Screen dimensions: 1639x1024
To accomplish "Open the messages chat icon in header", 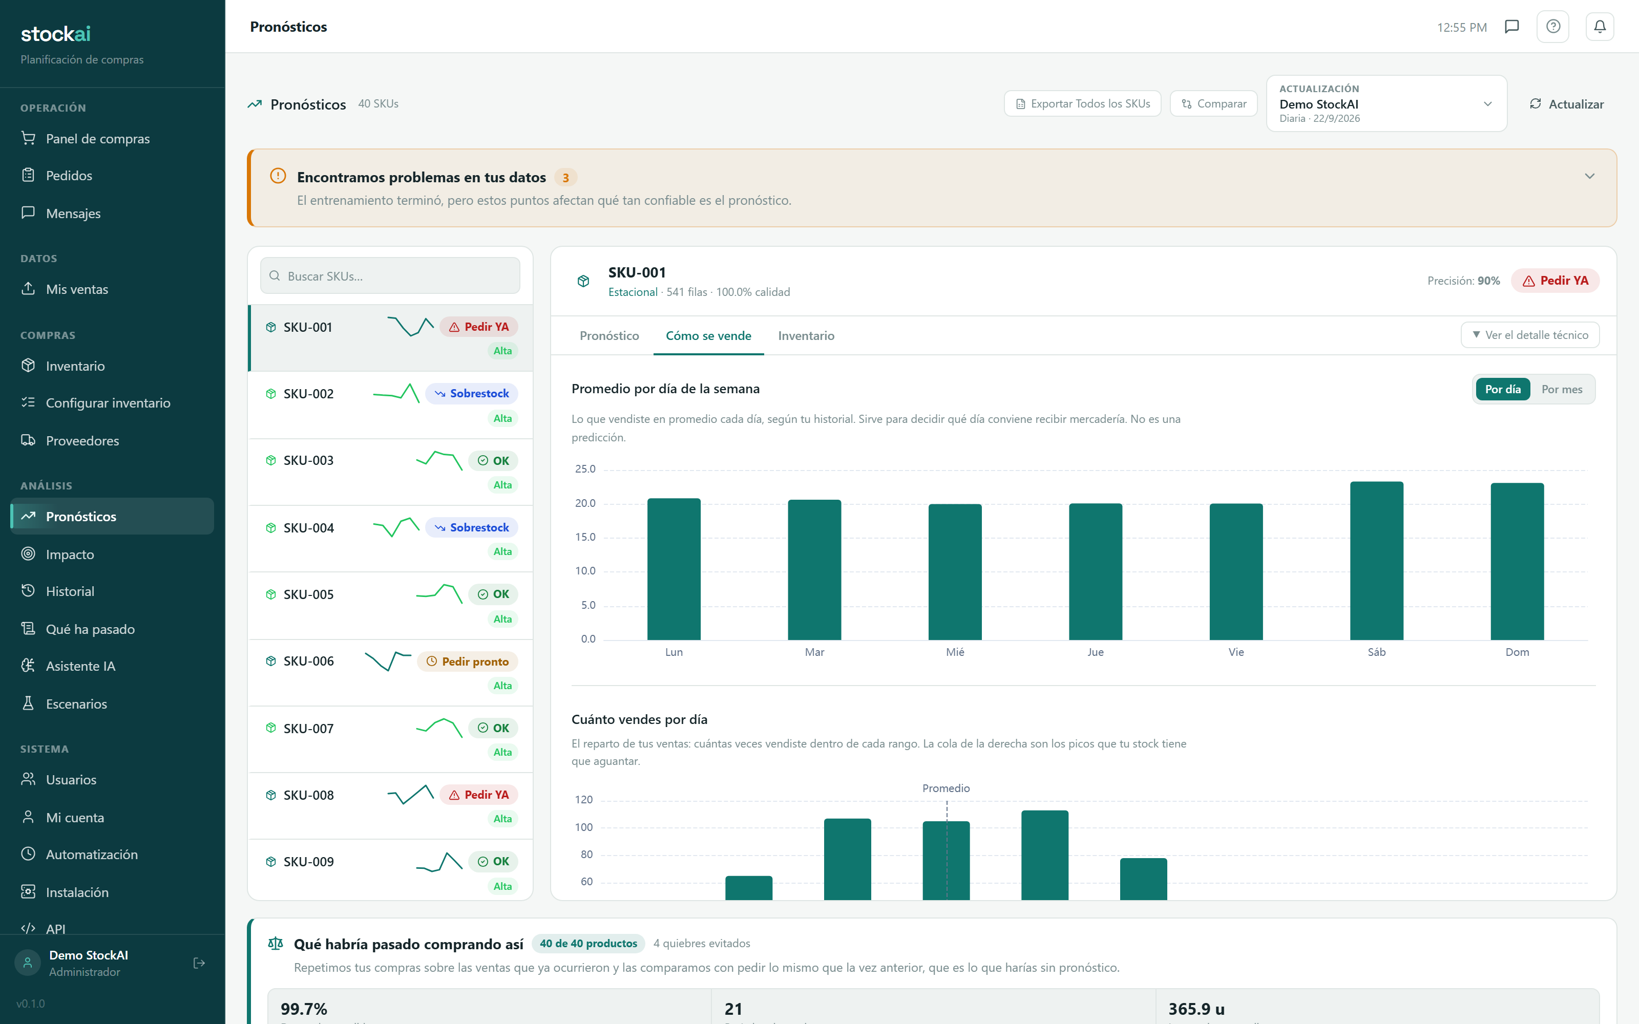I will [x=1511, y=27].
